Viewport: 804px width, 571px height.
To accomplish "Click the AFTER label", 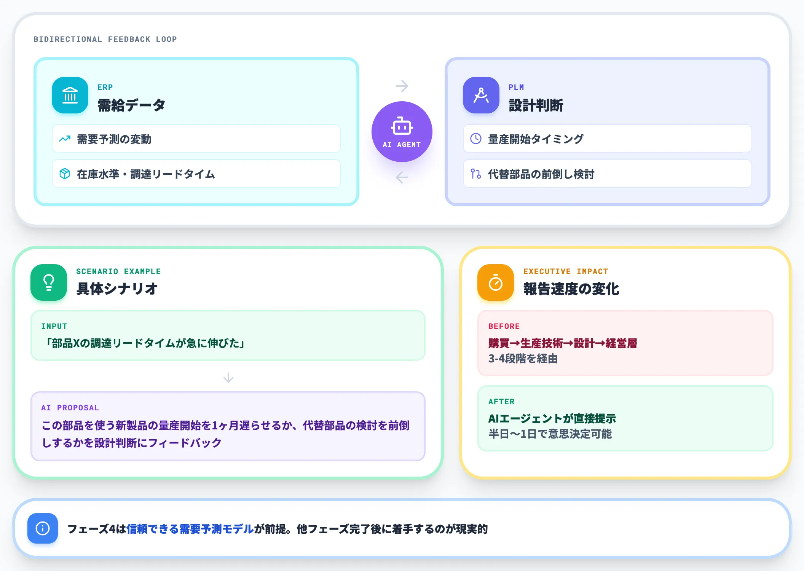I will tap(501, 402).
